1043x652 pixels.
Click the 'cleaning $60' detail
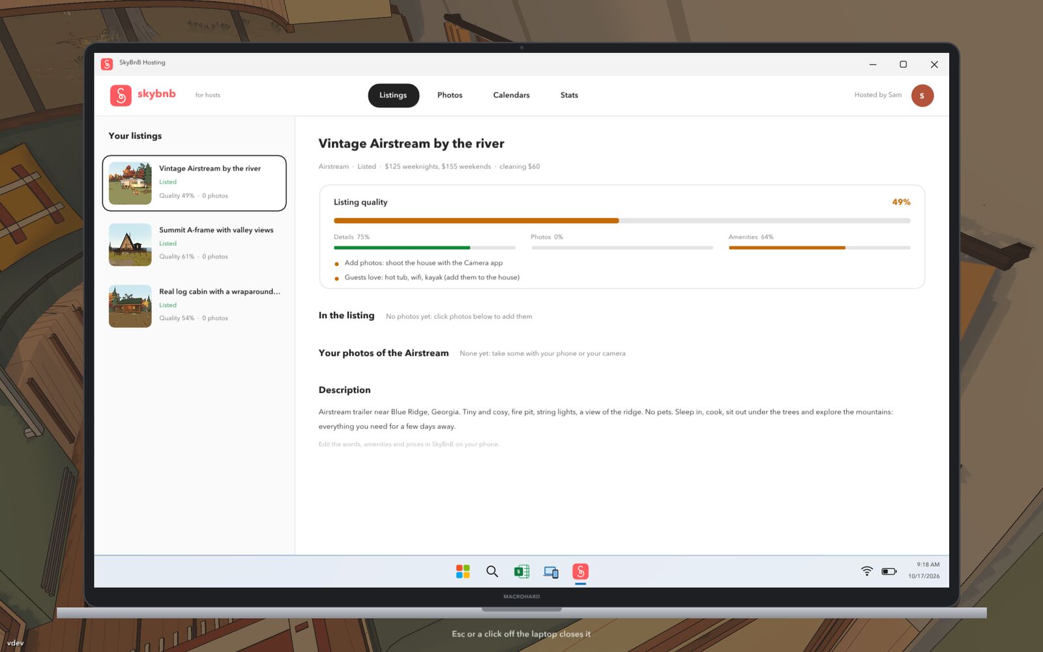click(x=520, y=166)
